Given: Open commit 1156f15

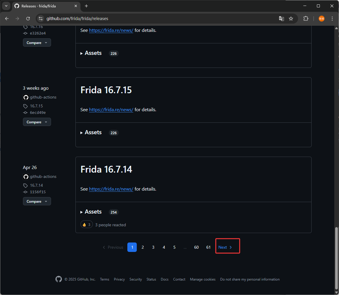Looking at the screenshot, I should click(38, 192).
